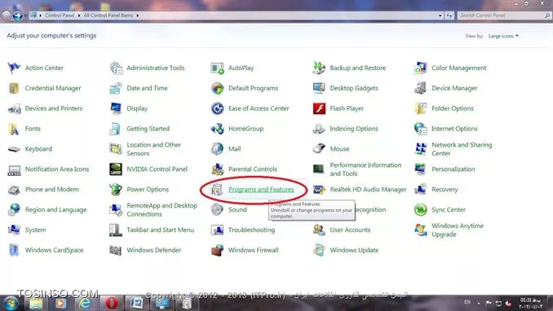Click the Getting Started link
This screenshot has width=553, height=311.
148,129
